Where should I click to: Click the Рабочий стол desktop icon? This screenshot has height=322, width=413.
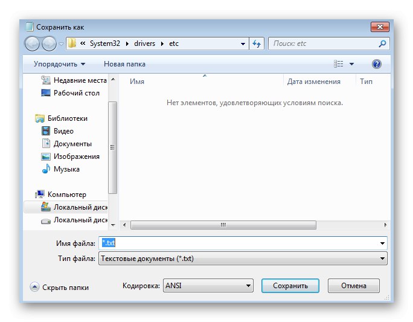(46, 93)
